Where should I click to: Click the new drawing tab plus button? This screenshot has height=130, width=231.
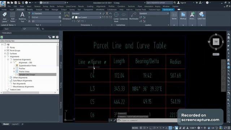coord(43,29)
